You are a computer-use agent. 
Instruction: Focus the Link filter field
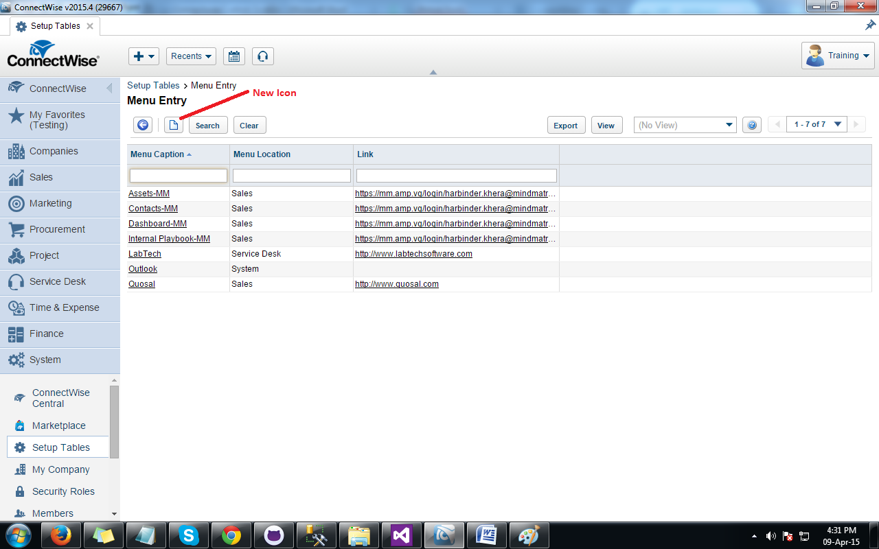[457, 176]
